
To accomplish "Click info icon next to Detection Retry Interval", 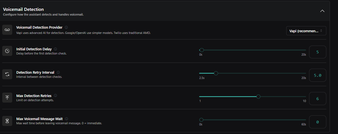I will pyautogui.click(x=58, y=73).
